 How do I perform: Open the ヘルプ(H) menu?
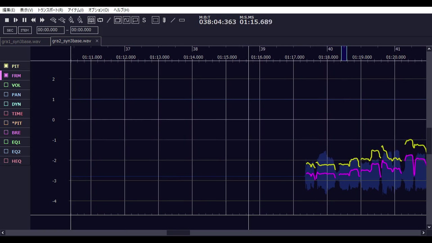coord(121,10)
